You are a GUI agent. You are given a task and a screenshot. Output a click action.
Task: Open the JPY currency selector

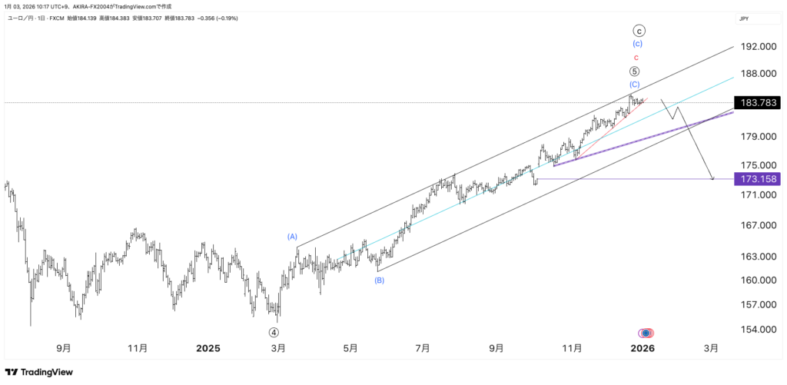click(744, 18)
